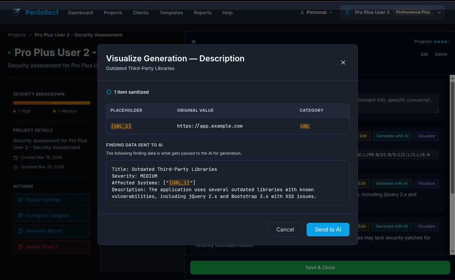Click the calendar icon beside Created date

click(15, 158)
